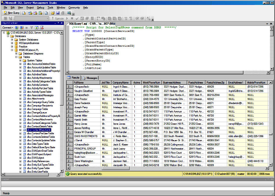
Task: Select dbo.ContactDetailsTable in the tree
Action: click(x=40, y=126)
